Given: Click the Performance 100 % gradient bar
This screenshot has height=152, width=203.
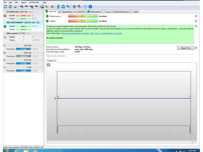Looking at the screenshot, I should 83,16.
